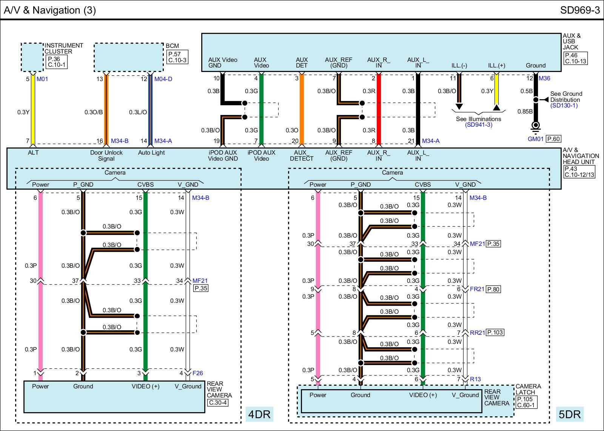The width and height of the screenshot is (604, 431).
Task: Click the P.60 reference beside GM01
Action: 553,139
